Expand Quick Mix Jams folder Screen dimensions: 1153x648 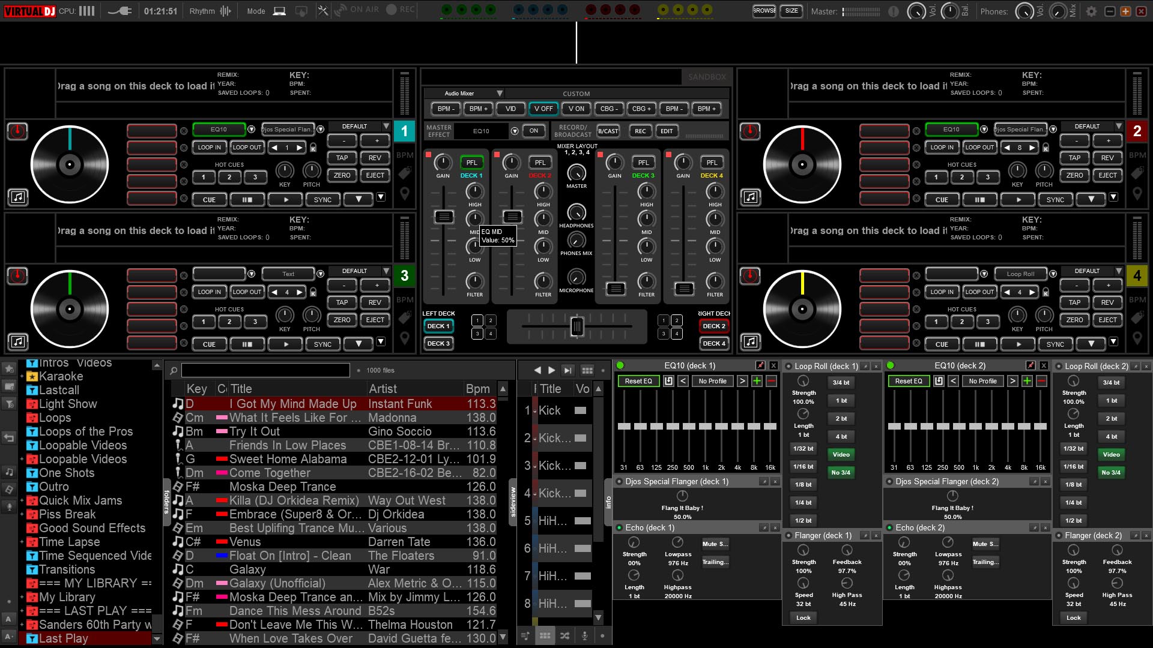click(22, 501)
